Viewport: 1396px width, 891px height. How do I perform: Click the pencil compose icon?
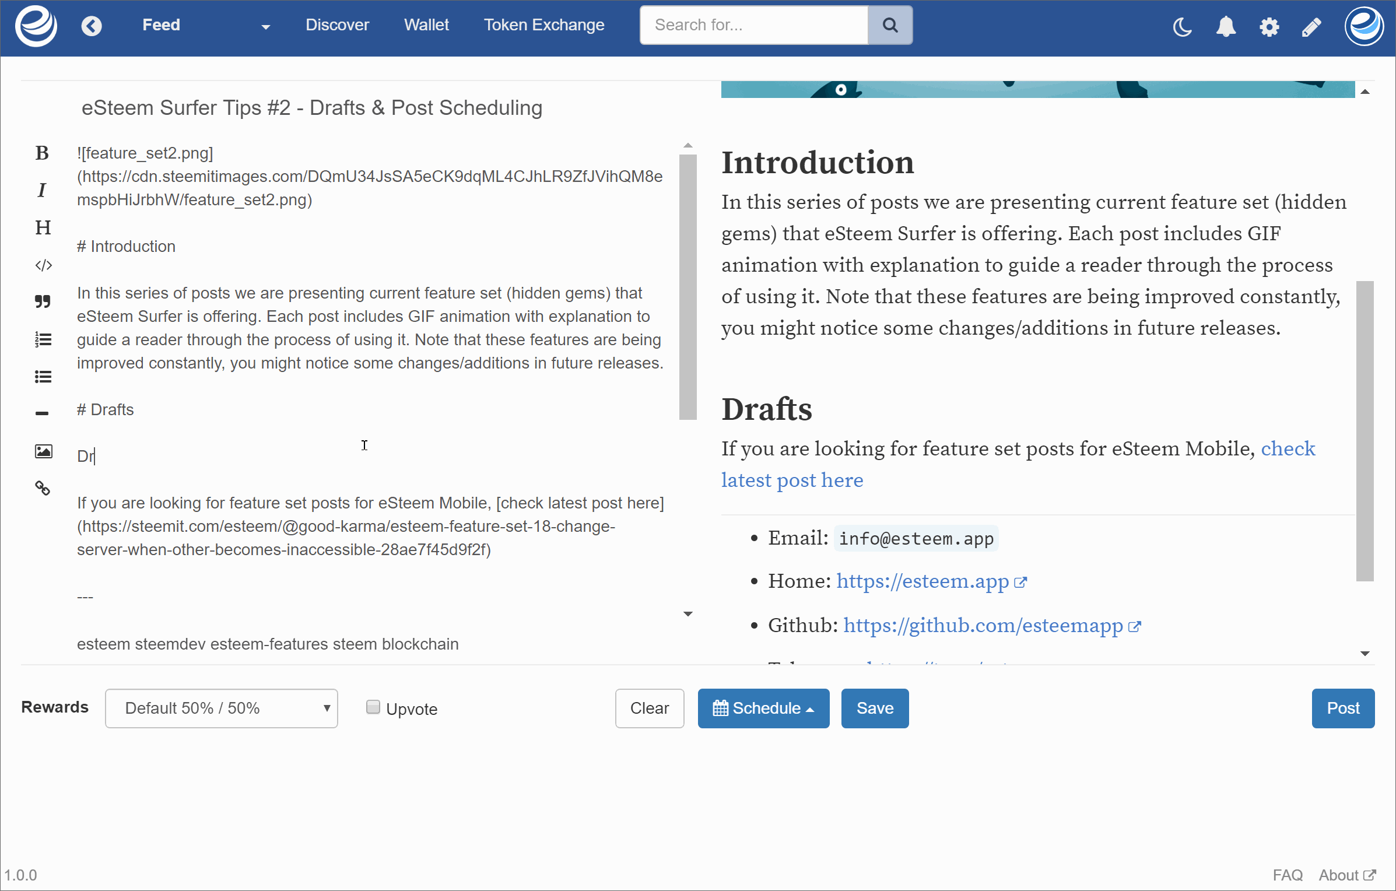coord(1311,27)
